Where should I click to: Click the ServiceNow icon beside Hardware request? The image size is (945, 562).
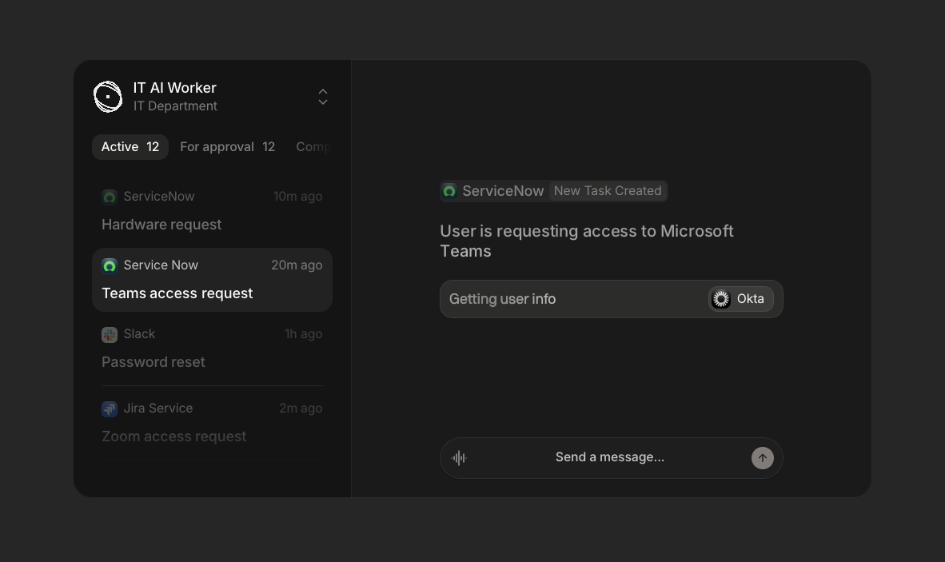[x=109, y=197]
